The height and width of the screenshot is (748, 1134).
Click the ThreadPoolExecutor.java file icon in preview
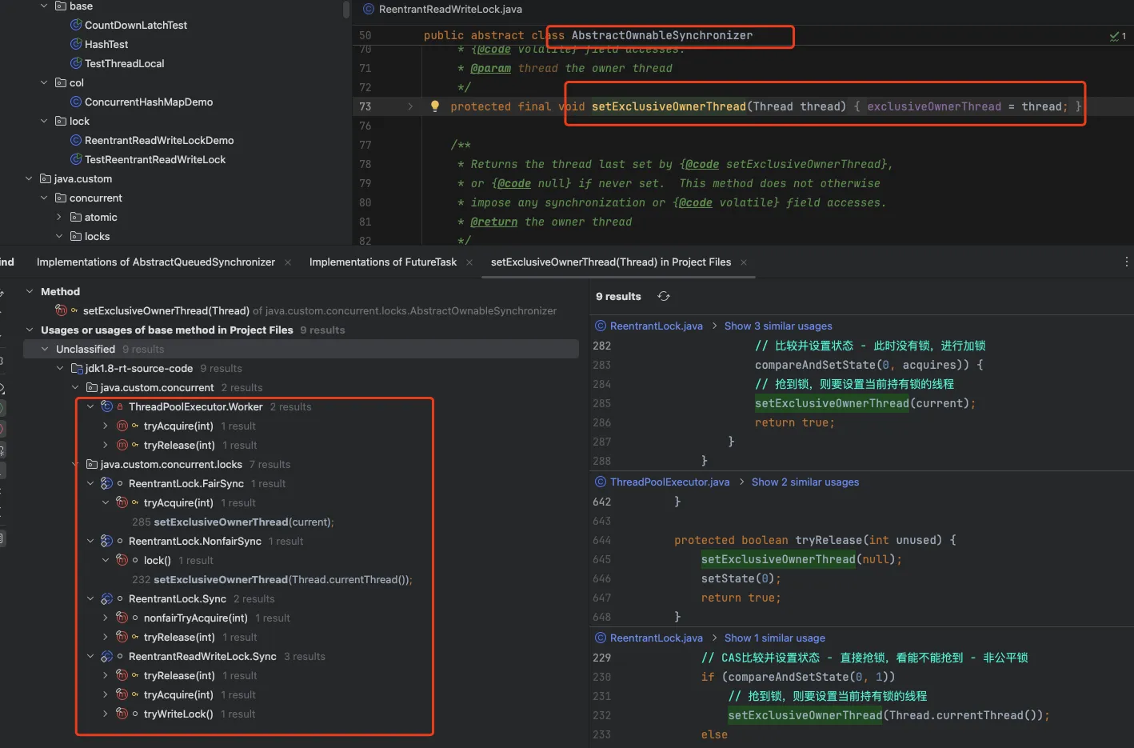601,482
